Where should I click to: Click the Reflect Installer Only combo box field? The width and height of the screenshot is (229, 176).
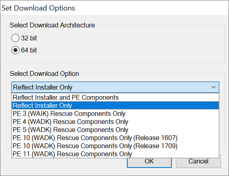115,87
